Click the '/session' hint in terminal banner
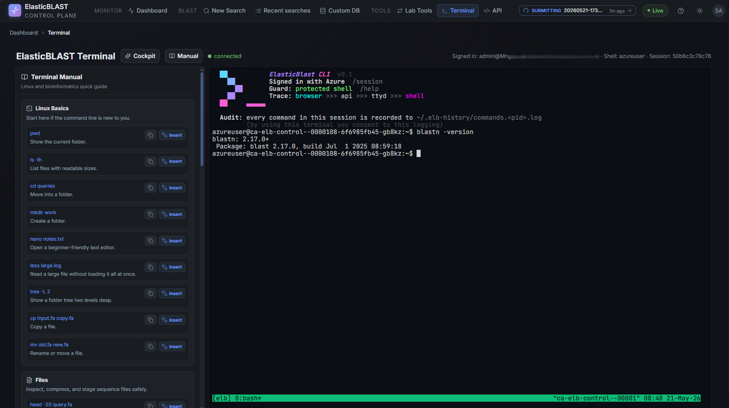The height and width of the screenshot is (408, 729). [367, 81]
